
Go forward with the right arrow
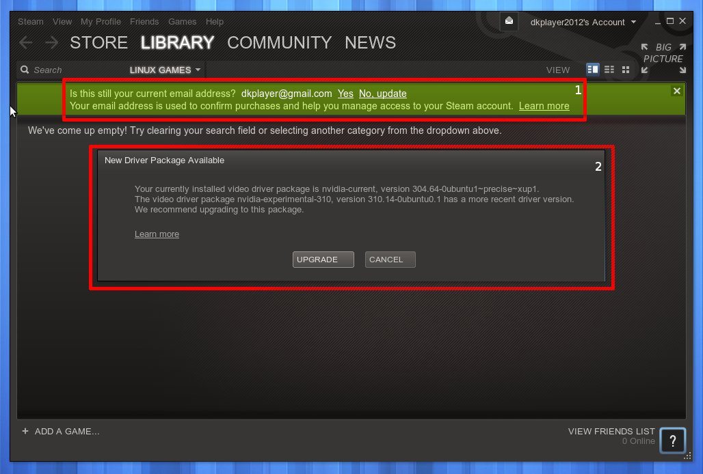point(51,43)
